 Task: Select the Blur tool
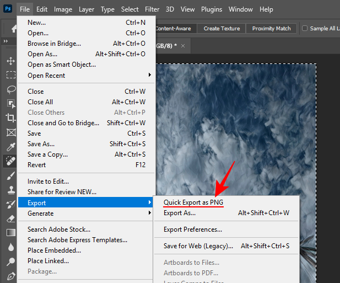click(11, 247)
